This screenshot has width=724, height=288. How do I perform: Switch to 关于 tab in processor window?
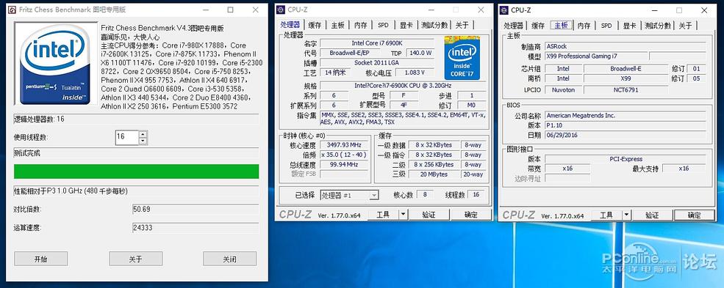click(x=462, y=26)
